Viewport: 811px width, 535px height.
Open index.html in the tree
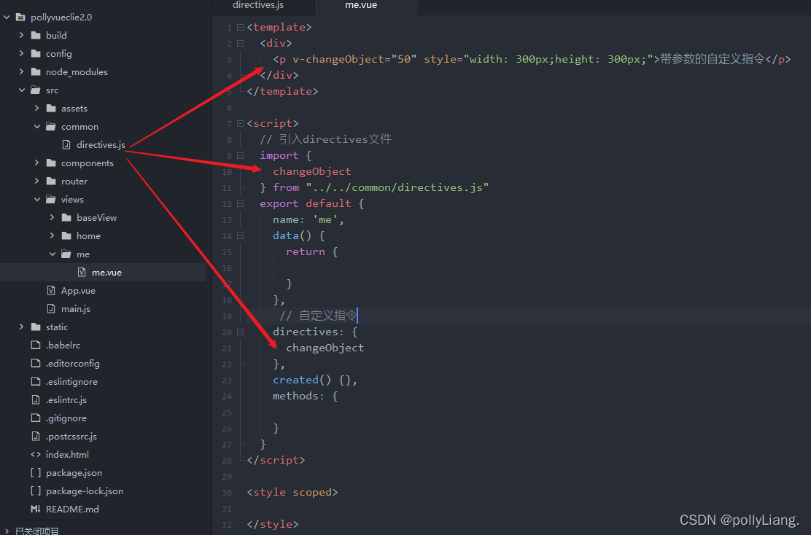click(x=67, y=454)
